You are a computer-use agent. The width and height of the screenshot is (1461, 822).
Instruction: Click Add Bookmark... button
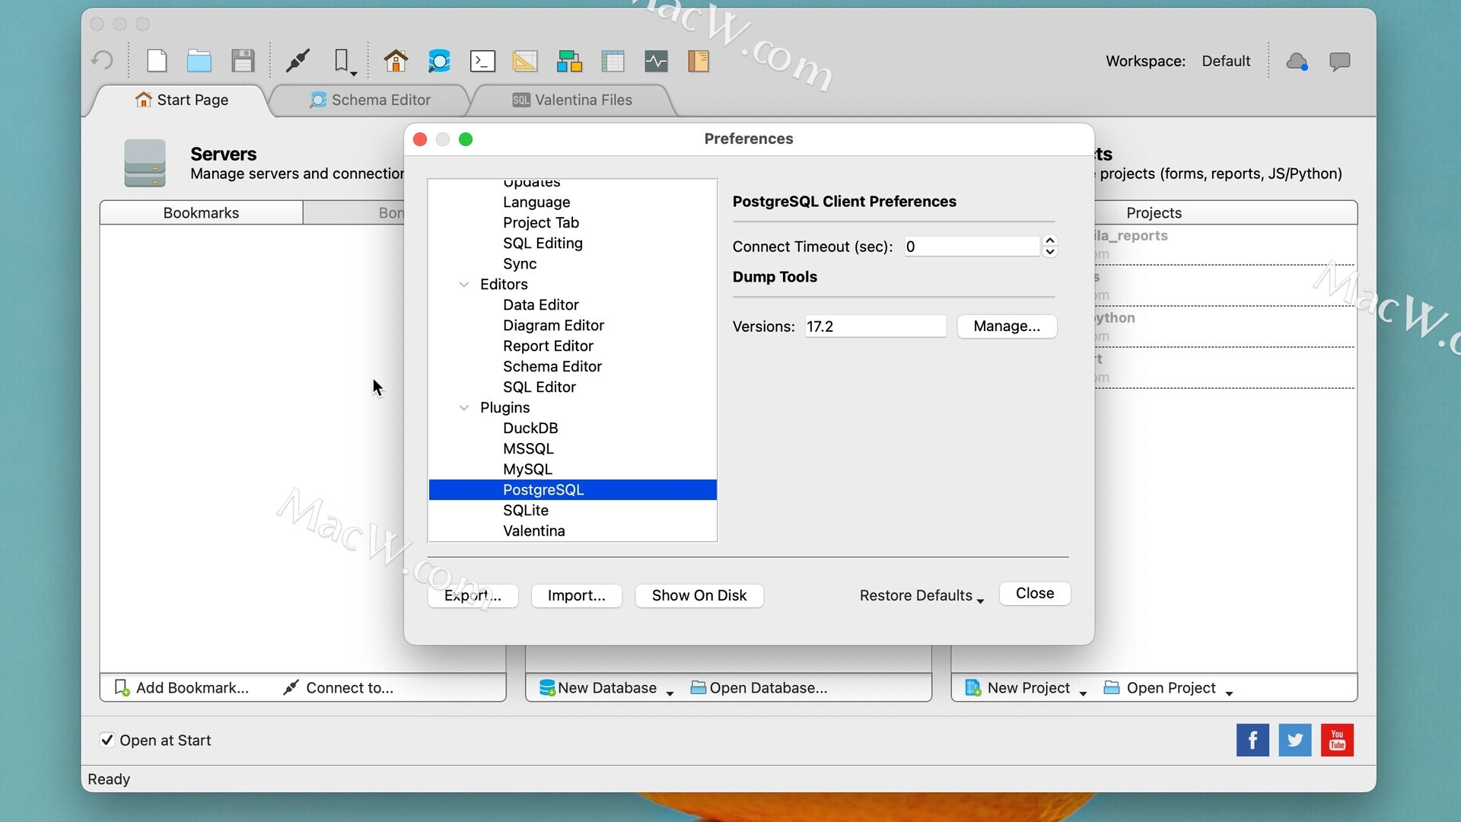pyautogui.click(x=182, y=688)
